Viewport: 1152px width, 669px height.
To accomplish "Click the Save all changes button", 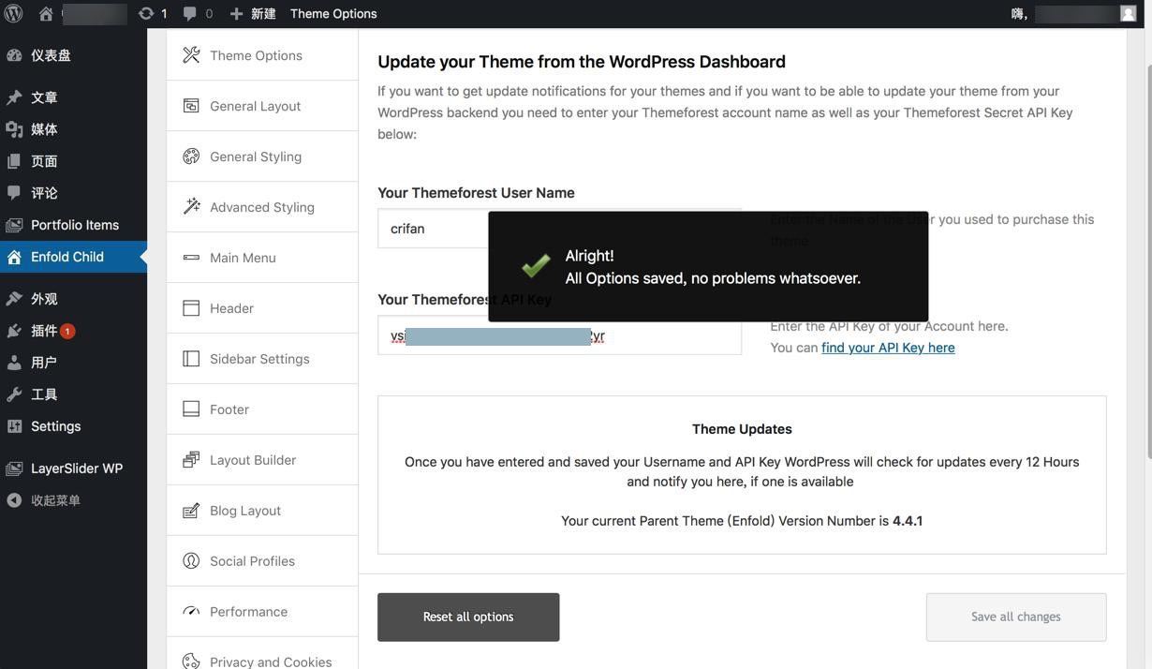I will pyautogui.click(x=1016, y=617).
